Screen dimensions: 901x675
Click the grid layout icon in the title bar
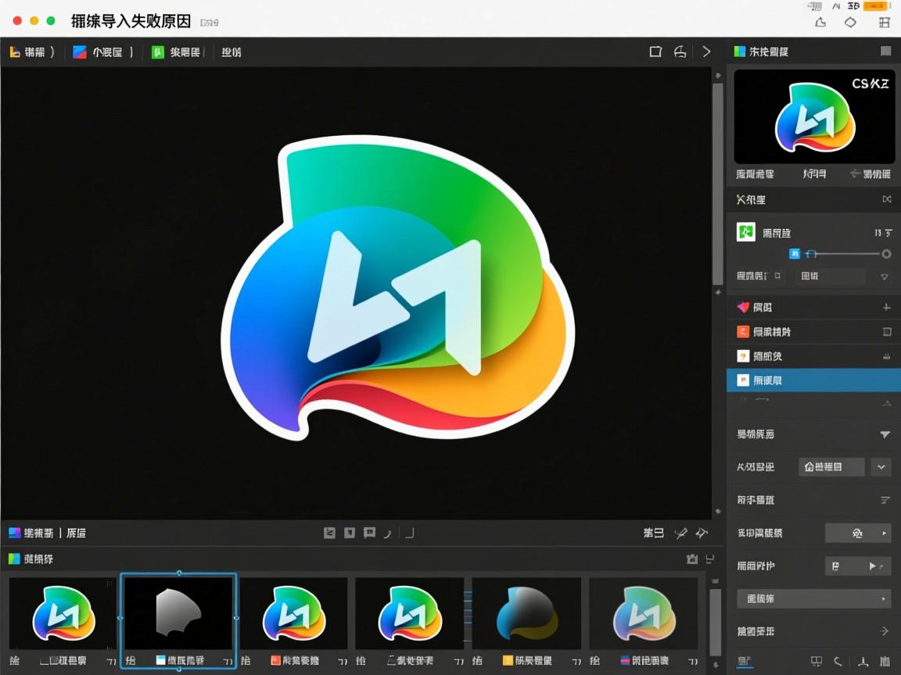point(885,22)
